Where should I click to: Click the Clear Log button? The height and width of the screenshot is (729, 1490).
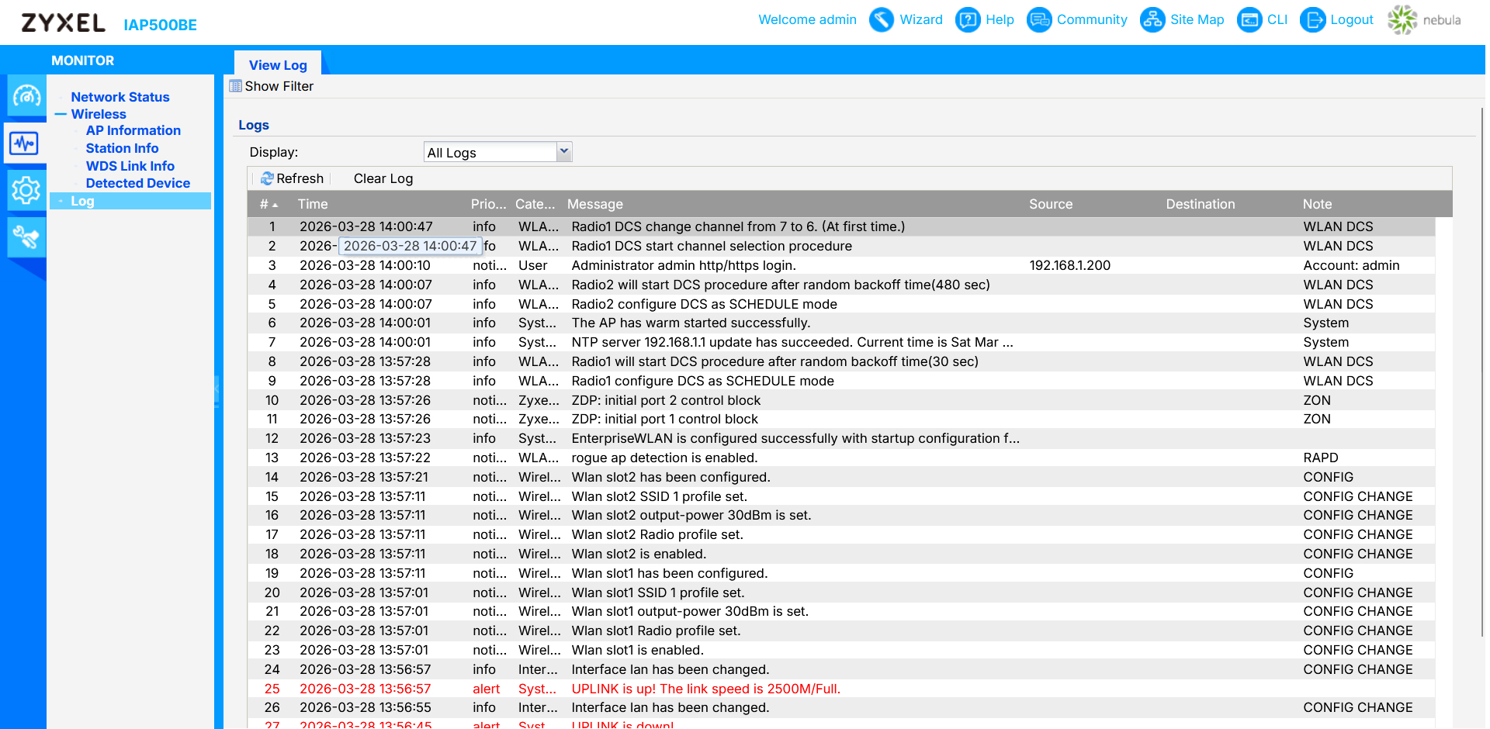[x=383, y=178]
